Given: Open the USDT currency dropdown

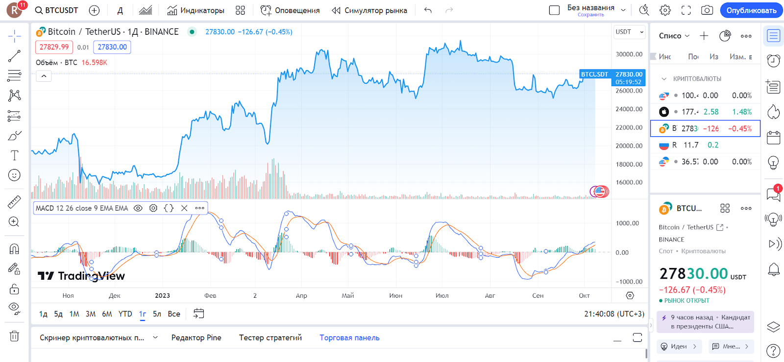Looking at the screenshot, I should pos(630,32).
